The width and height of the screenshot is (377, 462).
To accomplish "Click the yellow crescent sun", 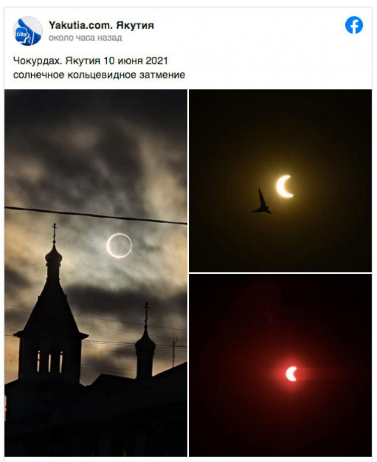I will 284,186.
